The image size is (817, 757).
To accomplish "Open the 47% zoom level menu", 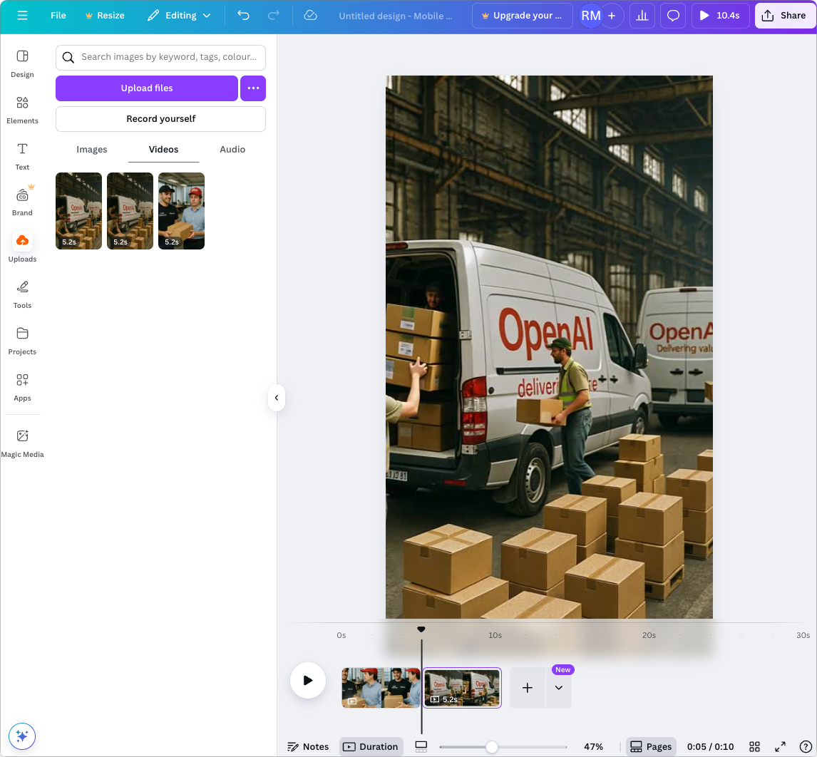I will point(593,746).
